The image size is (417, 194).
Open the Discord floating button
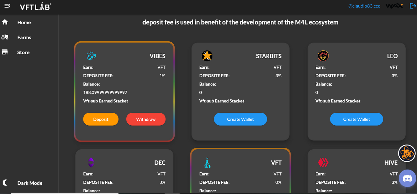pos(407,178)
